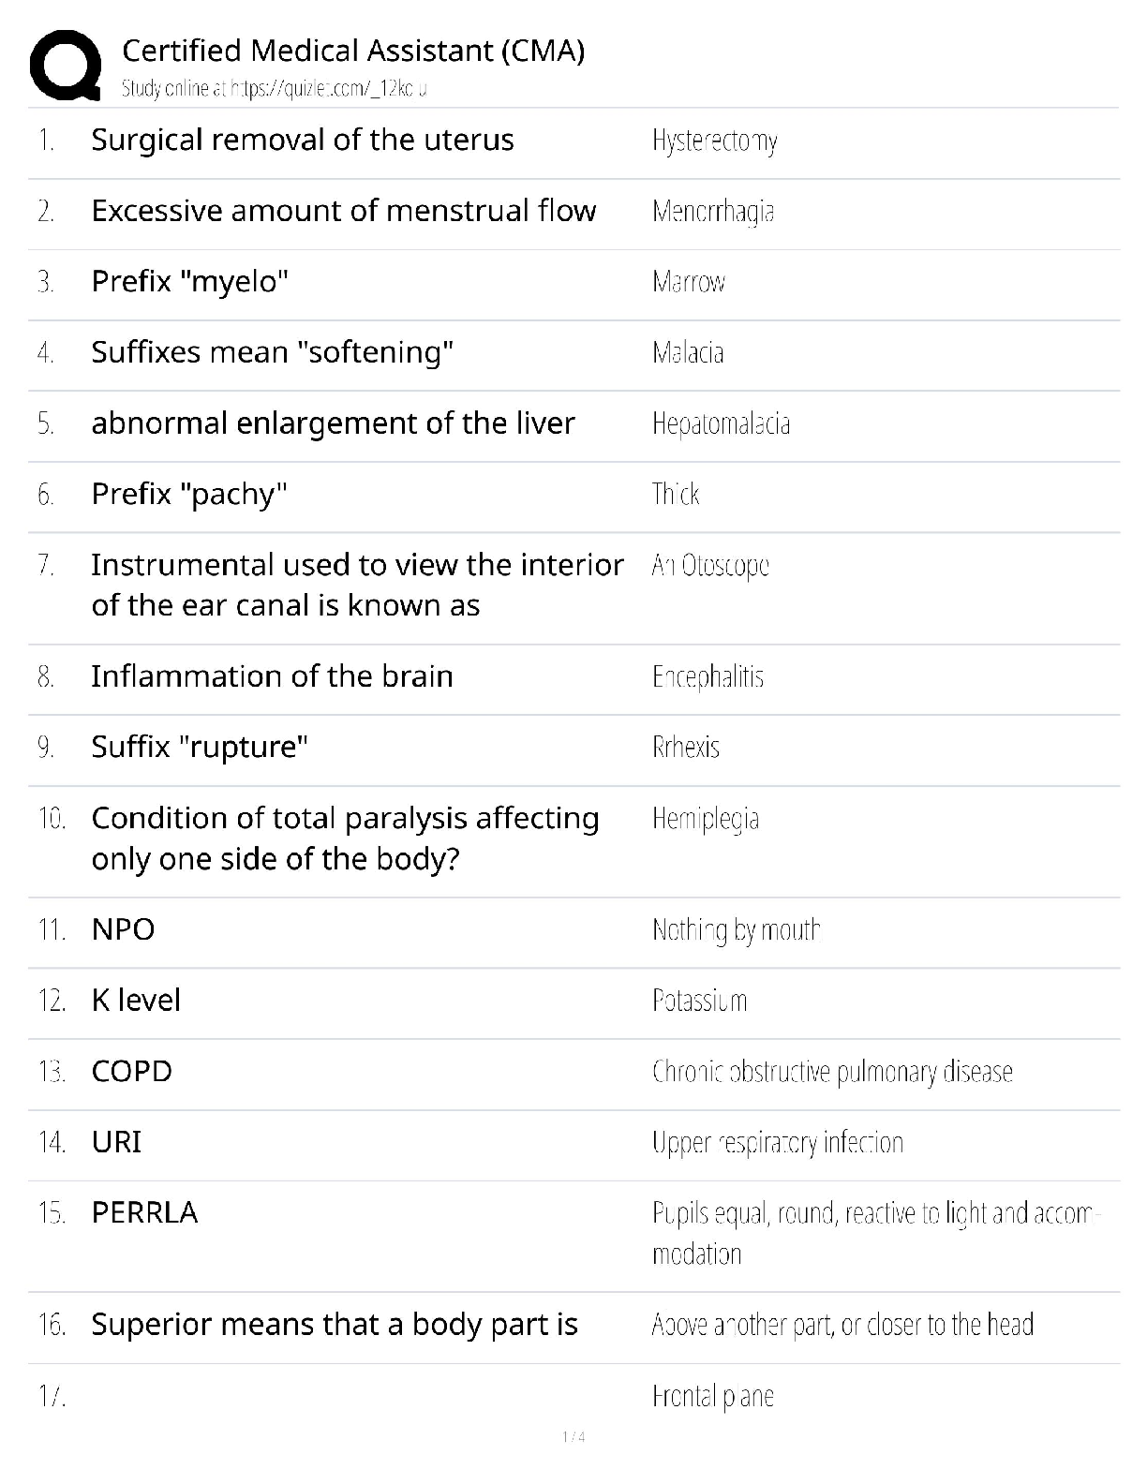The height and width of the screenshot is (1484, 1147).
Task: Click the Quizlet Q logo icon
Action: tap(66, 64)
